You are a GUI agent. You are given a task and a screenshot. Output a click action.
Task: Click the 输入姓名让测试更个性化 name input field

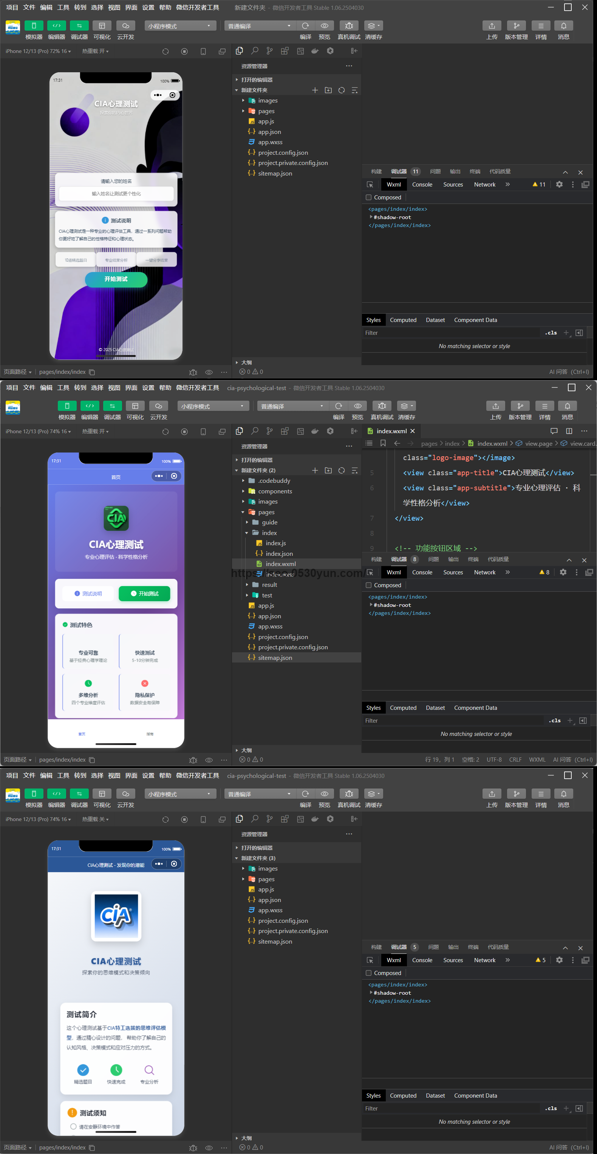click(x=116, y=194)
